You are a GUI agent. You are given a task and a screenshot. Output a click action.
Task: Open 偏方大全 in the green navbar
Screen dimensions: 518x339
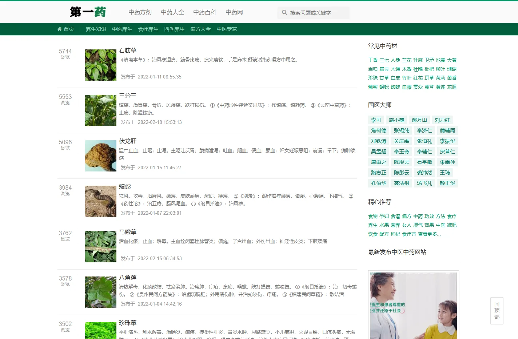(x=201, y=29)
